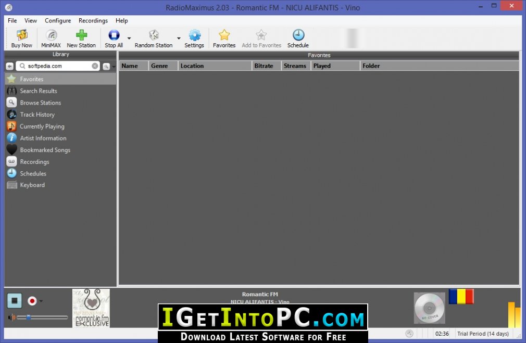Sort favorites by the Bitrate column
The height and width of the screenshot is (343, 526).
coord(266,66)
